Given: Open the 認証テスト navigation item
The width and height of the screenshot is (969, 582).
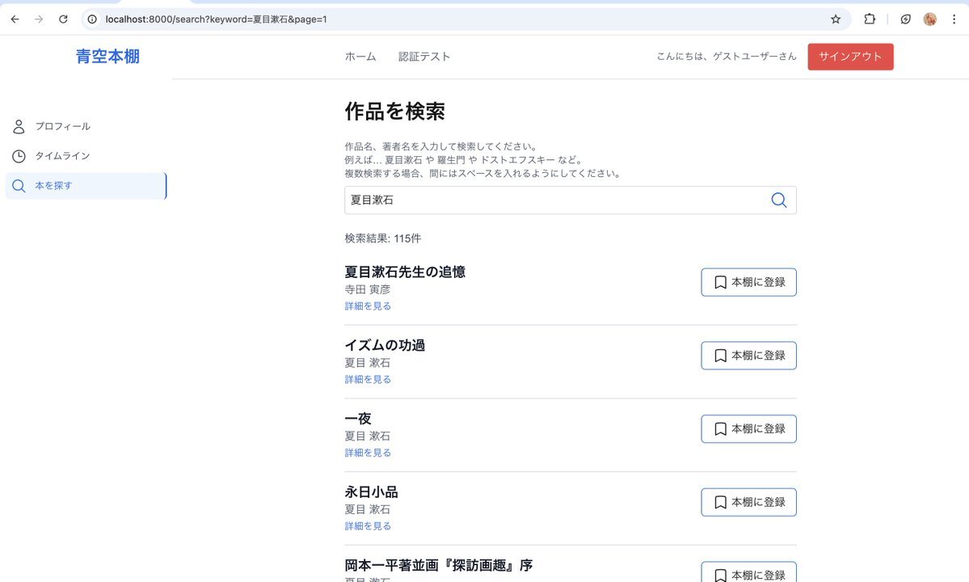Looking at the screenshot, I should [424, 57].
